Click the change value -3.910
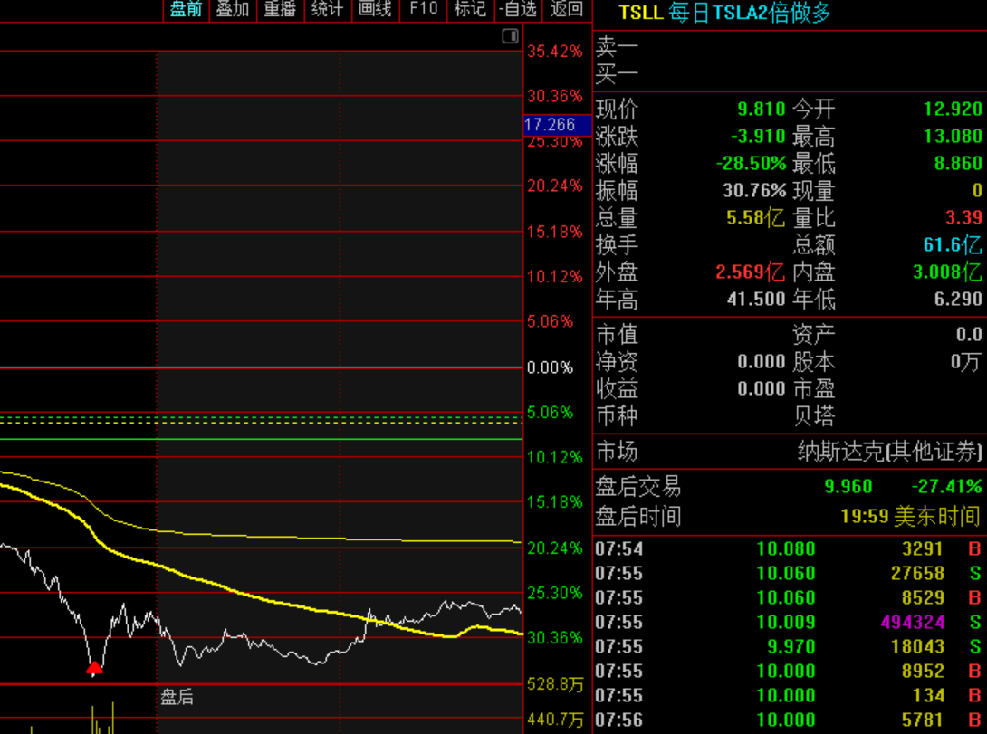Image resolution: width=987 pixels, height=734 pixels. [758, 137]
